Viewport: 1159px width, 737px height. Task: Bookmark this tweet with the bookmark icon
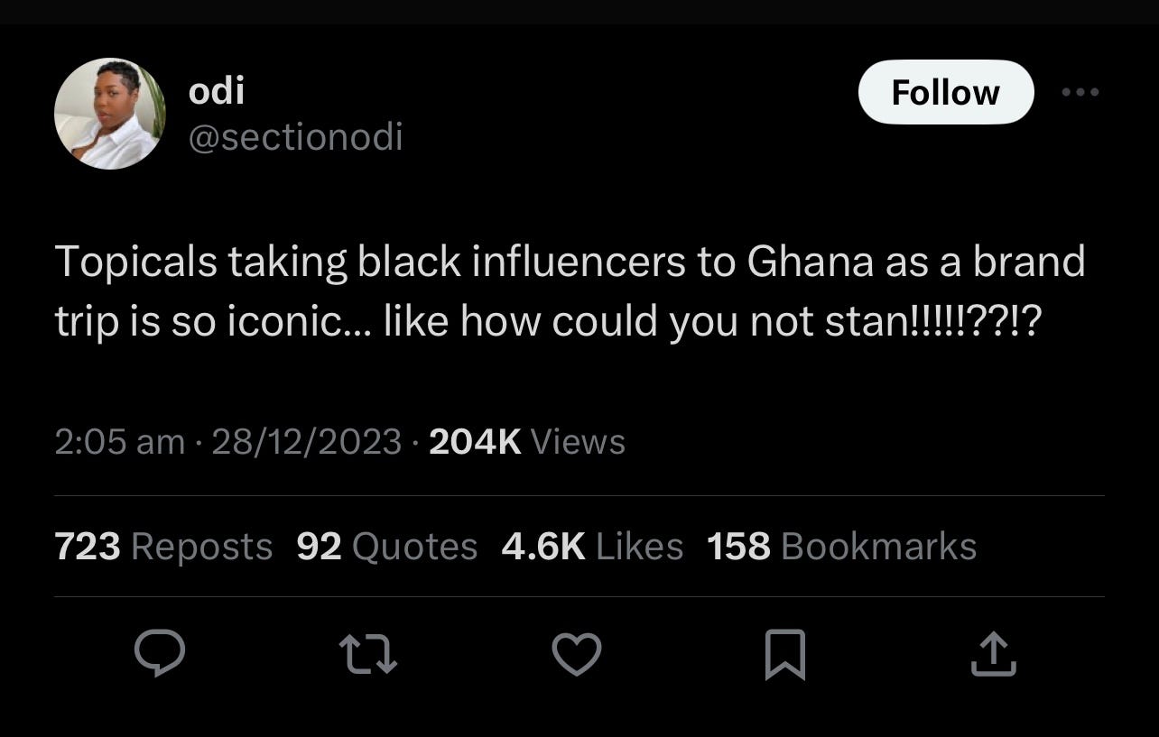[784, 654]
